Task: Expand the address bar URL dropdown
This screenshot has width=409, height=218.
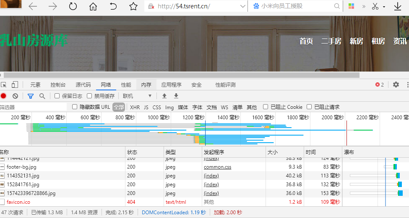Action: (242, 6)
